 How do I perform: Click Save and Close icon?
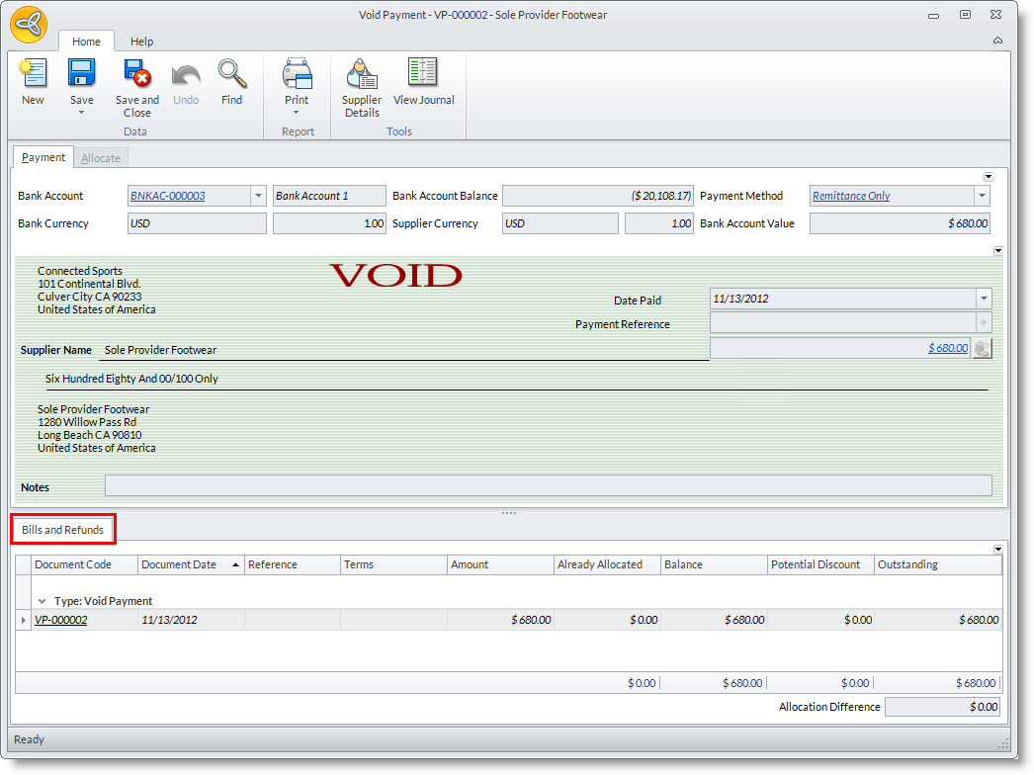click(x=136, y=74)
